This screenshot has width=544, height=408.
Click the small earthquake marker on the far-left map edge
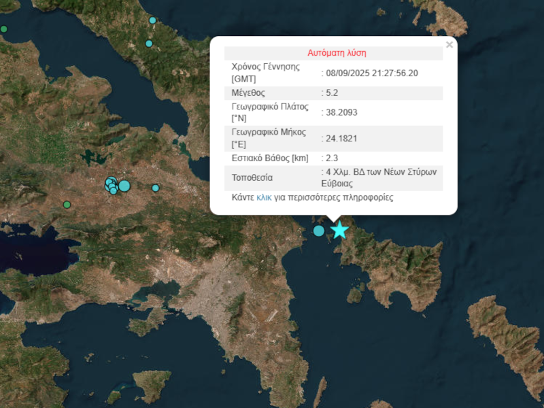[4, 29]
